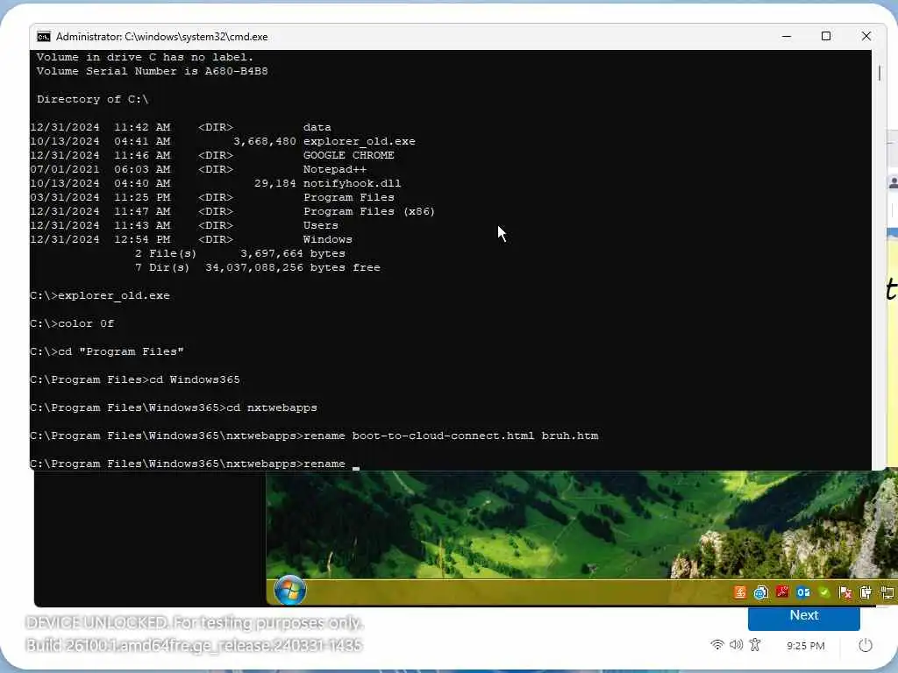Click the 29,184 file size value
This screenshot has width=898, height=673.
274,184
